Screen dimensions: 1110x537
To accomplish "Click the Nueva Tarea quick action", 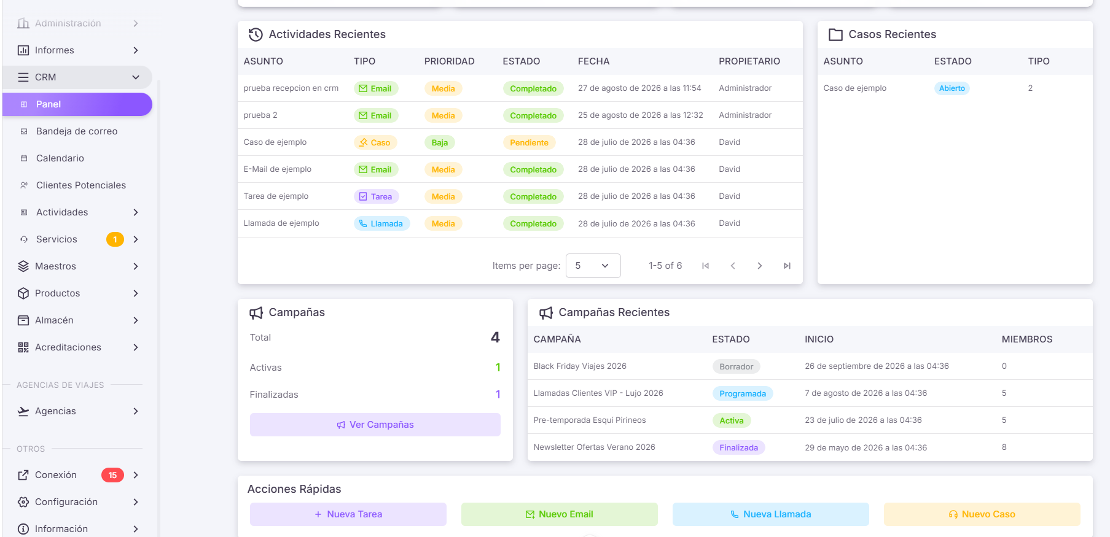I will tap(348, 514).
